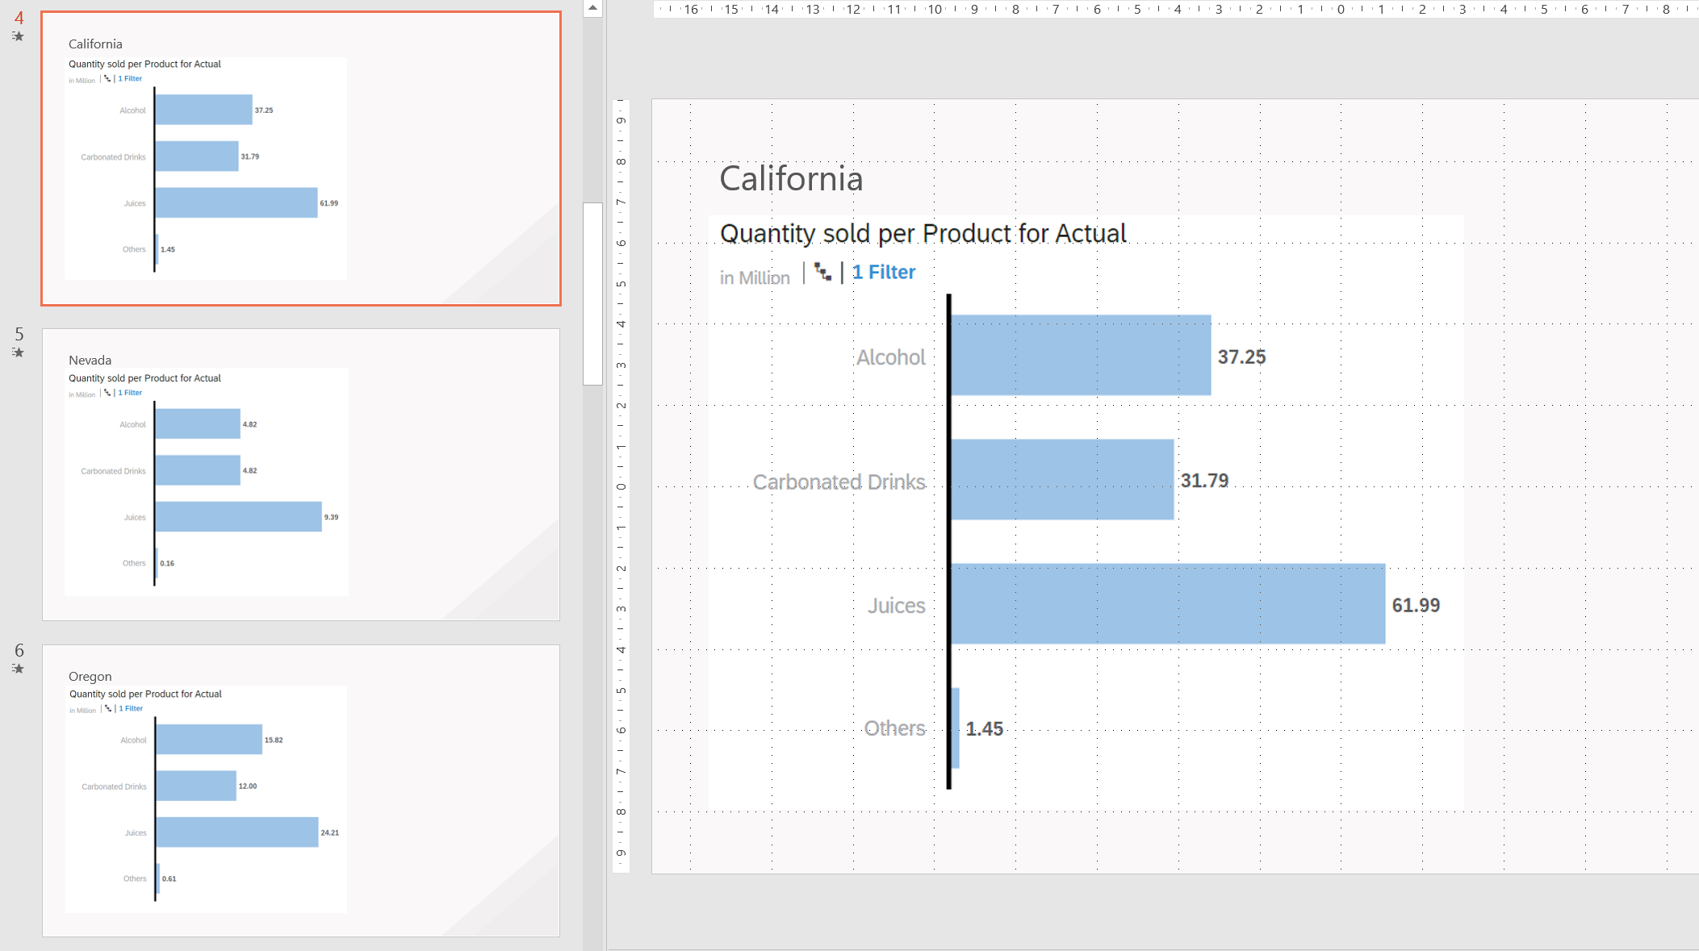Viewport: 1699px width, 951px height.
Task: Click the '1 Filter' link in Nevada thumbnail
Action: (130, 393)
